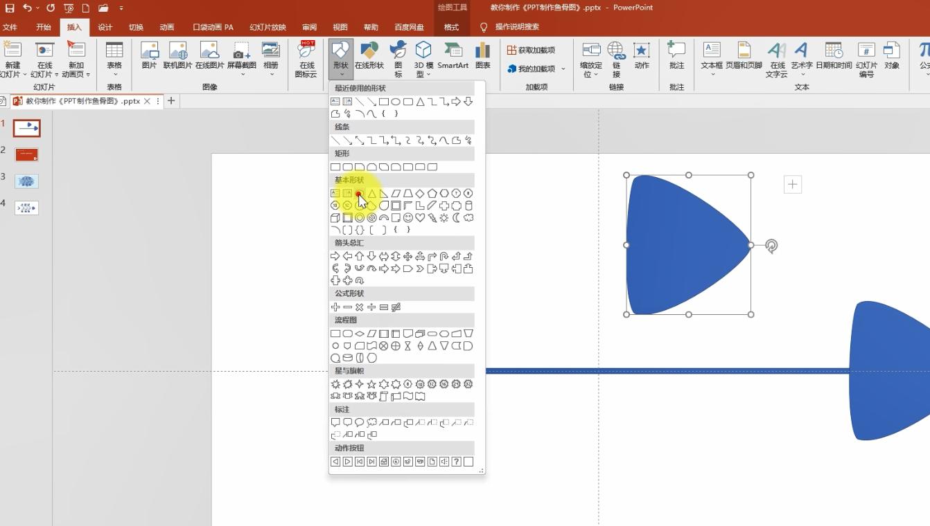Select the cloud shape in Basic Shapes

[468, 218]
